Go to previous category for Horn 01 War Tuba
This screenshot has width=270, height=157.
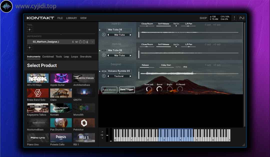(108, 35)
